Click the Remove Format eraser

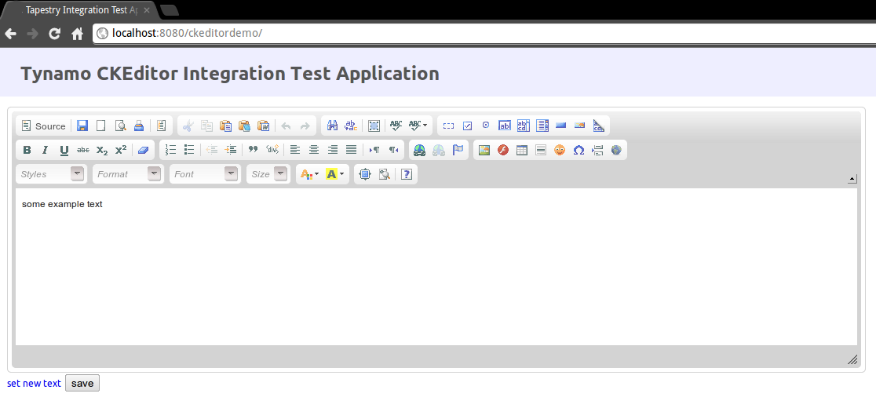click(x=144, y=150)
